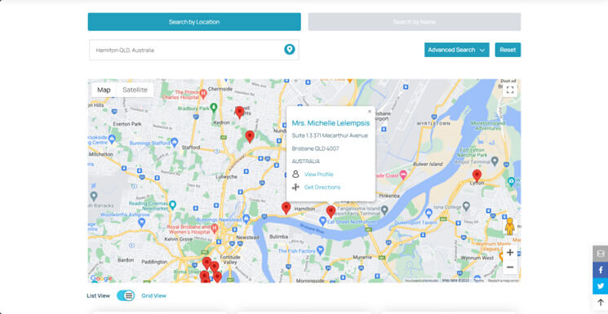The image size is (608, 314).
Task: Click the location input field showing Hamilton QLD
Action: 194,50
